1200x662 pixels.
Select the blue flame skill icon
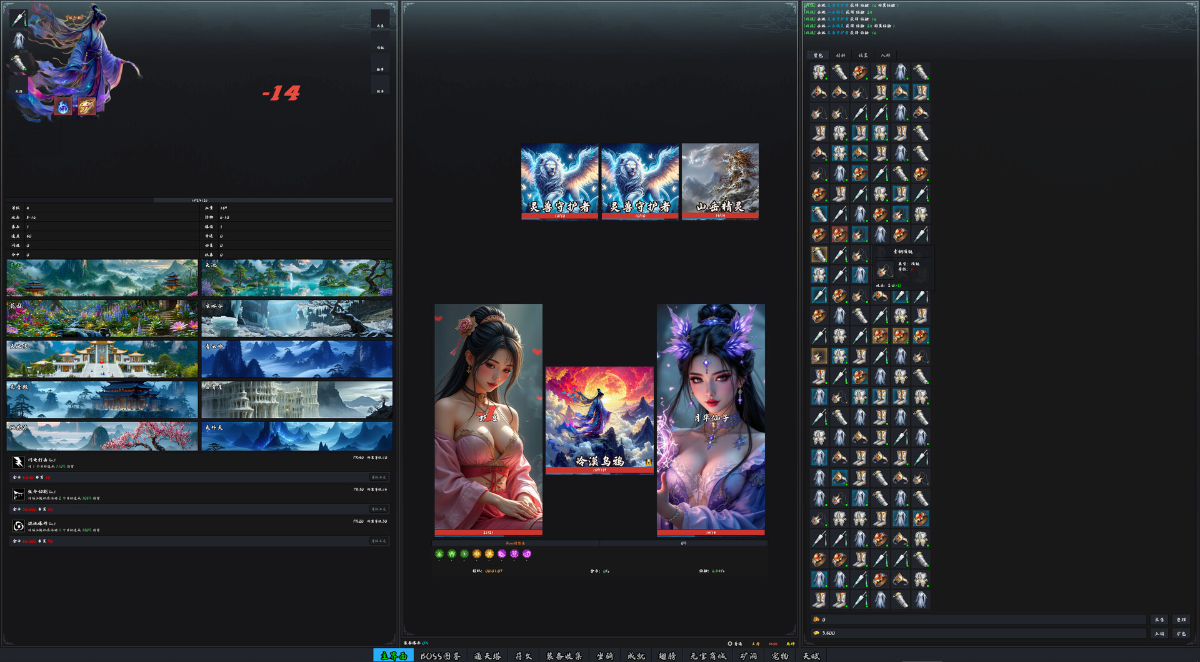coord(63,107)
